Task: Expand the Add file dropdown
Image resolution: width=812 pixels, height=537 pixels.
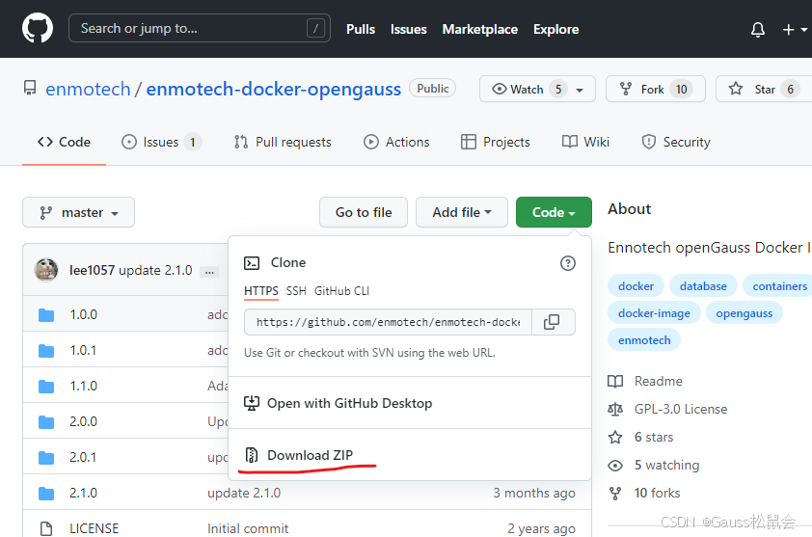Action: (x=461, y=212)
